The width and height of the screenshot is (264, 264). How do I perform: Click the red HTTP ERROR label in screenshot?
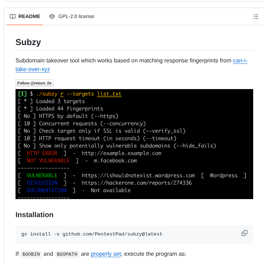coord(42,153)
